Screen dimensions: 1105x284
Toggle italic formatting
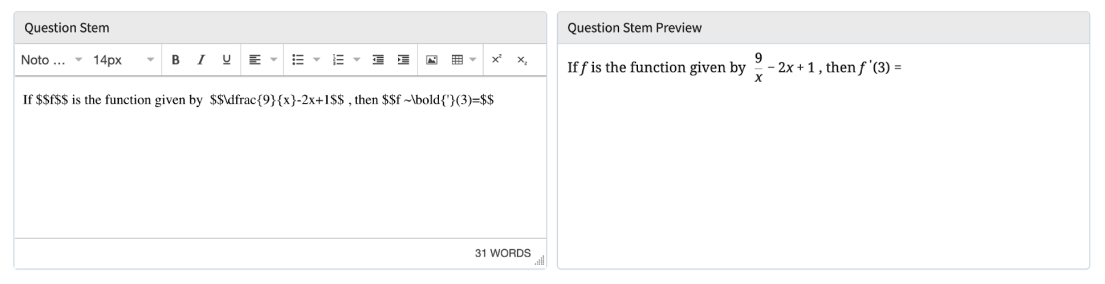[201, 60]
